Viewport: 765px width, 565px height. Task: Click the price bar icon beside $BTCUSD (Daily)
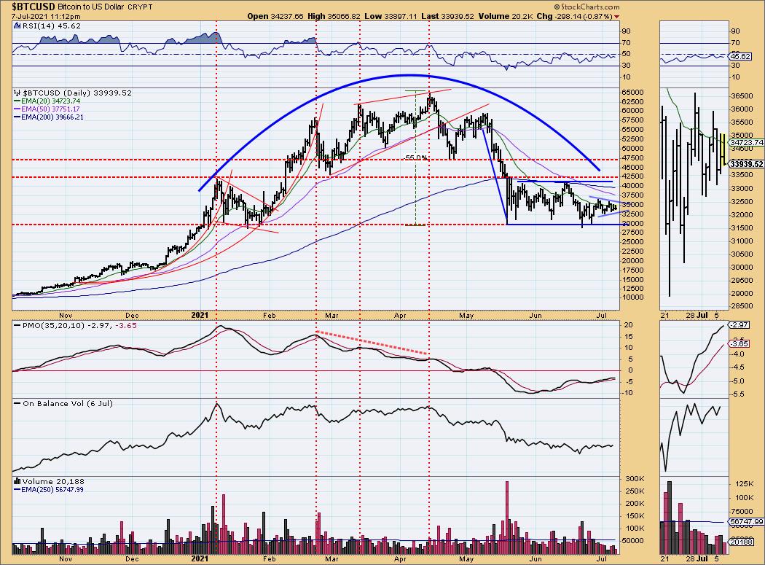pos(17,93)
